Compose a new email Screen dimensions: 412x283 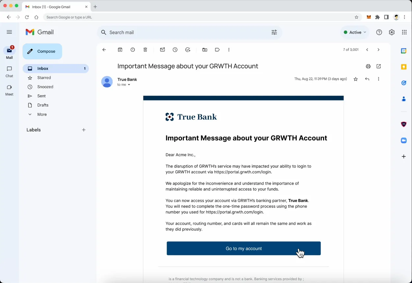[x=42, y=51]
